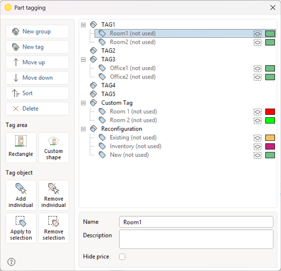Collapse the Custom Tag group
The image size is (281, 271).
83,103
